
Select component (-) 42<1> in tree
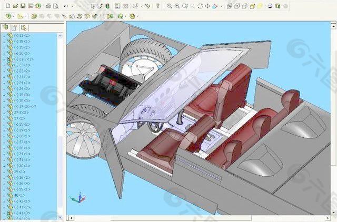point(22,201)
